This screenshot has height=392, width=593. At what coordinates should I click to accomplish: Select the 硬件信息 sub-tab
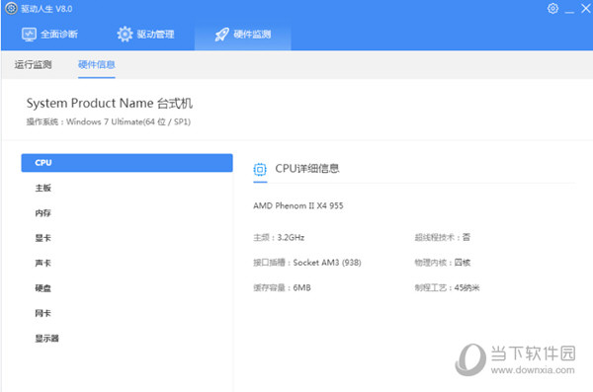coord(97,64)
